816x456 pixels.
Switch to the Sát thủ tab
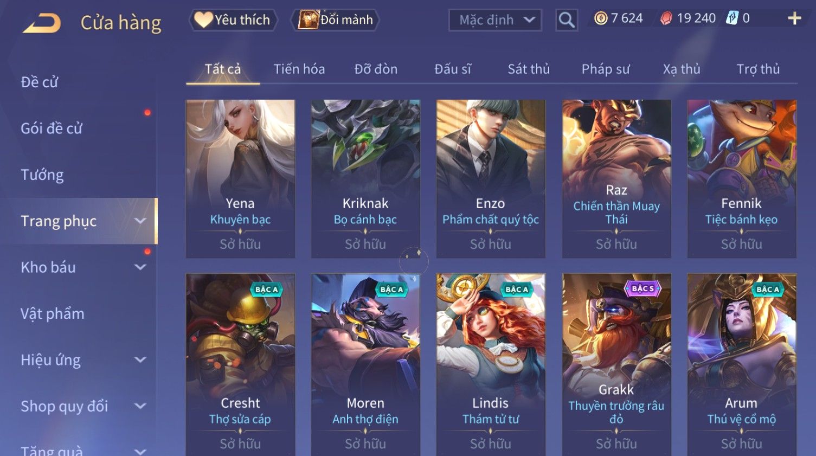pos(529,69)
